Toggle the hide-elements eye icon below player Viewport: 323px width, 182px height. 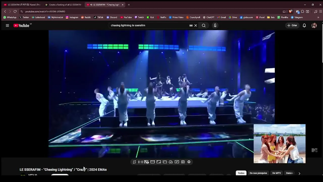(146, 162)
